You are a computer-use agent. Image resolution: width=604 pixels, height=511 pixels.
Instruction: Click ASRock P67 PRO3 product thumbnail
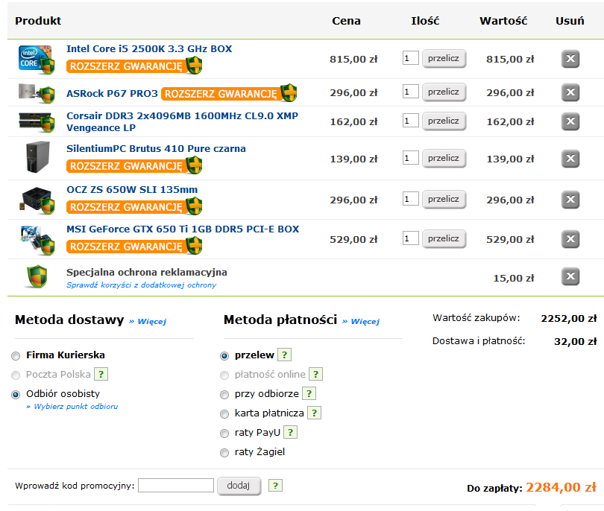(37, 94)
